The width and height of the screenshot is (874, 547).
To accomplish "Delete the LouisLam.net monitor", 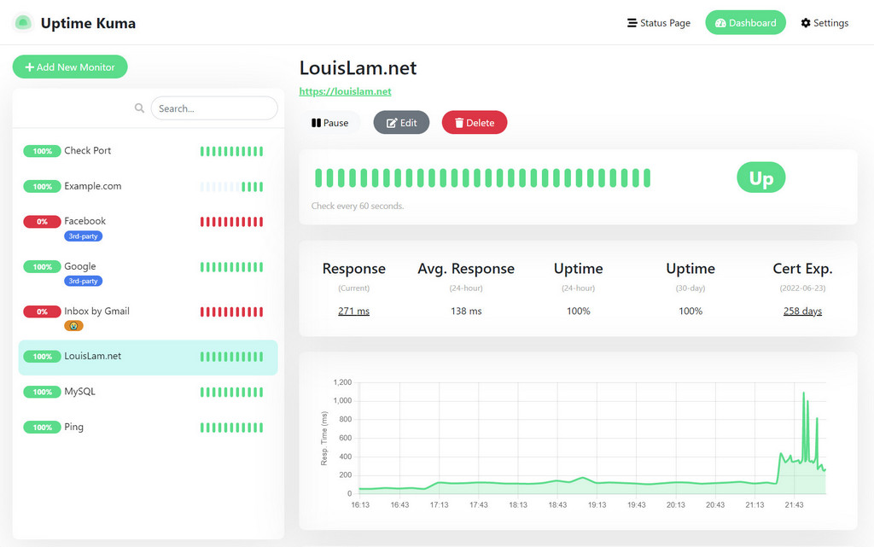I will click(475, 122).
